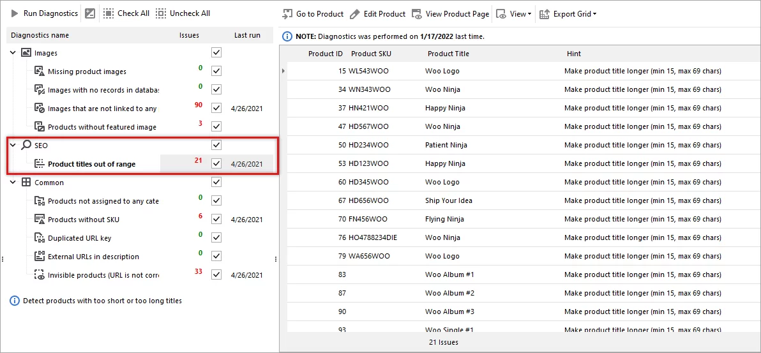The image size is (761, 353).
Task: Uncheck the Product titles out of range checkbox
Action: [216, 164]
